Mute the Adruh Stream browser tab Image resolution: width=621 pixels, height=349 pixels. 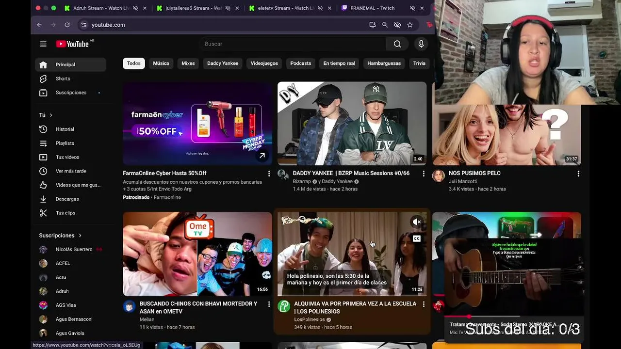[135, 8]
